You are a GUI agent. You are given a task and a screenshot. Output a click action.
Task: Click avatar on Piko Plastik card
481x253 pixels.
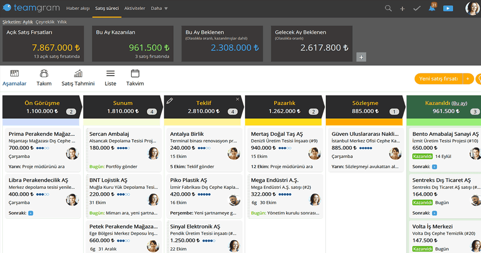(x=234, y=200)
